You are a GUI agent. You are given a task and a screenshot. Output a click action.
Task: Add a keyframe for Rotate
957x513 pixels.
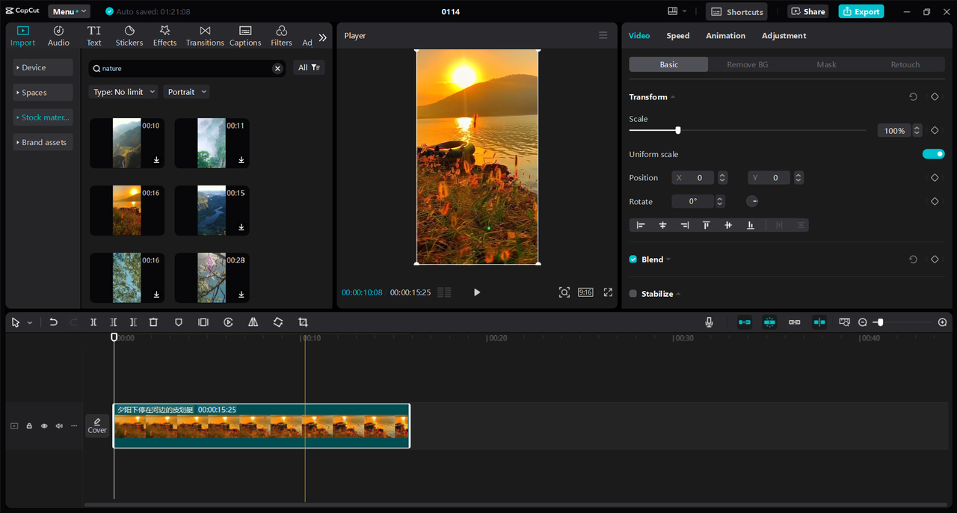pyautogui.click(x=935, y=202)
